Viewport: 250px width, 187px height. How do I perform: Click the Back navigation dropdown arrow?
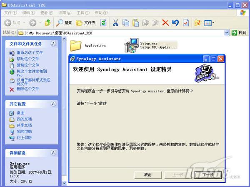[24, 23]
